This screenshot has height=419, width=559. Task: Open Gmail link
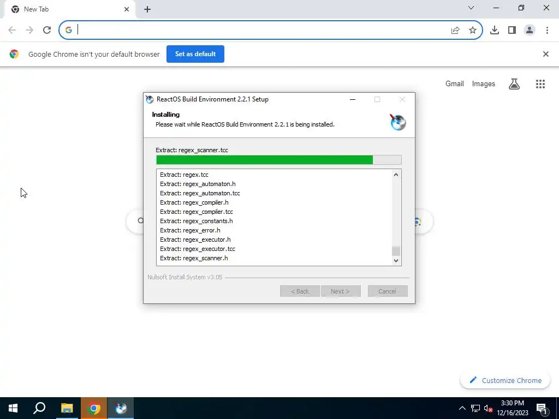[455, 83]
